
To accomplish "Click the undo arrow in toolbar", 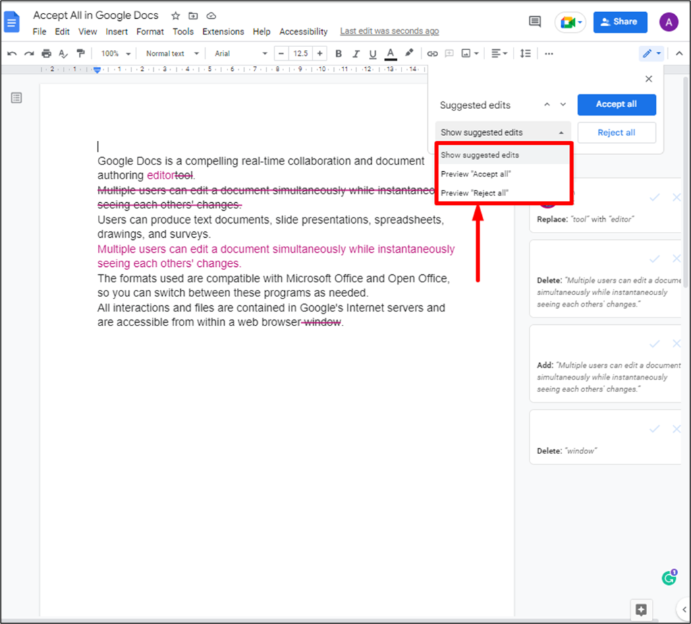I will 12,54.
